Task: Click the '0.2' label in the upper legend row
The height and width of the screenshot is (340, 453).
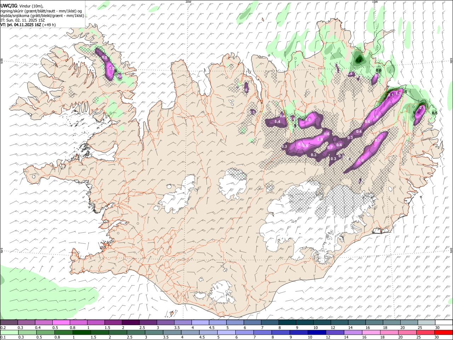Action: [x=4, y=328]
